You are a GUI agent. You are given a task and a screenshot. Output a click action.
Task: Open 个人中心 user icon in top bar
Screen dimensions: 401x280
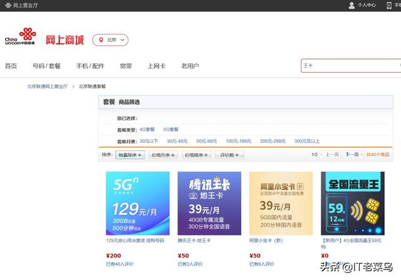(352, 5)
